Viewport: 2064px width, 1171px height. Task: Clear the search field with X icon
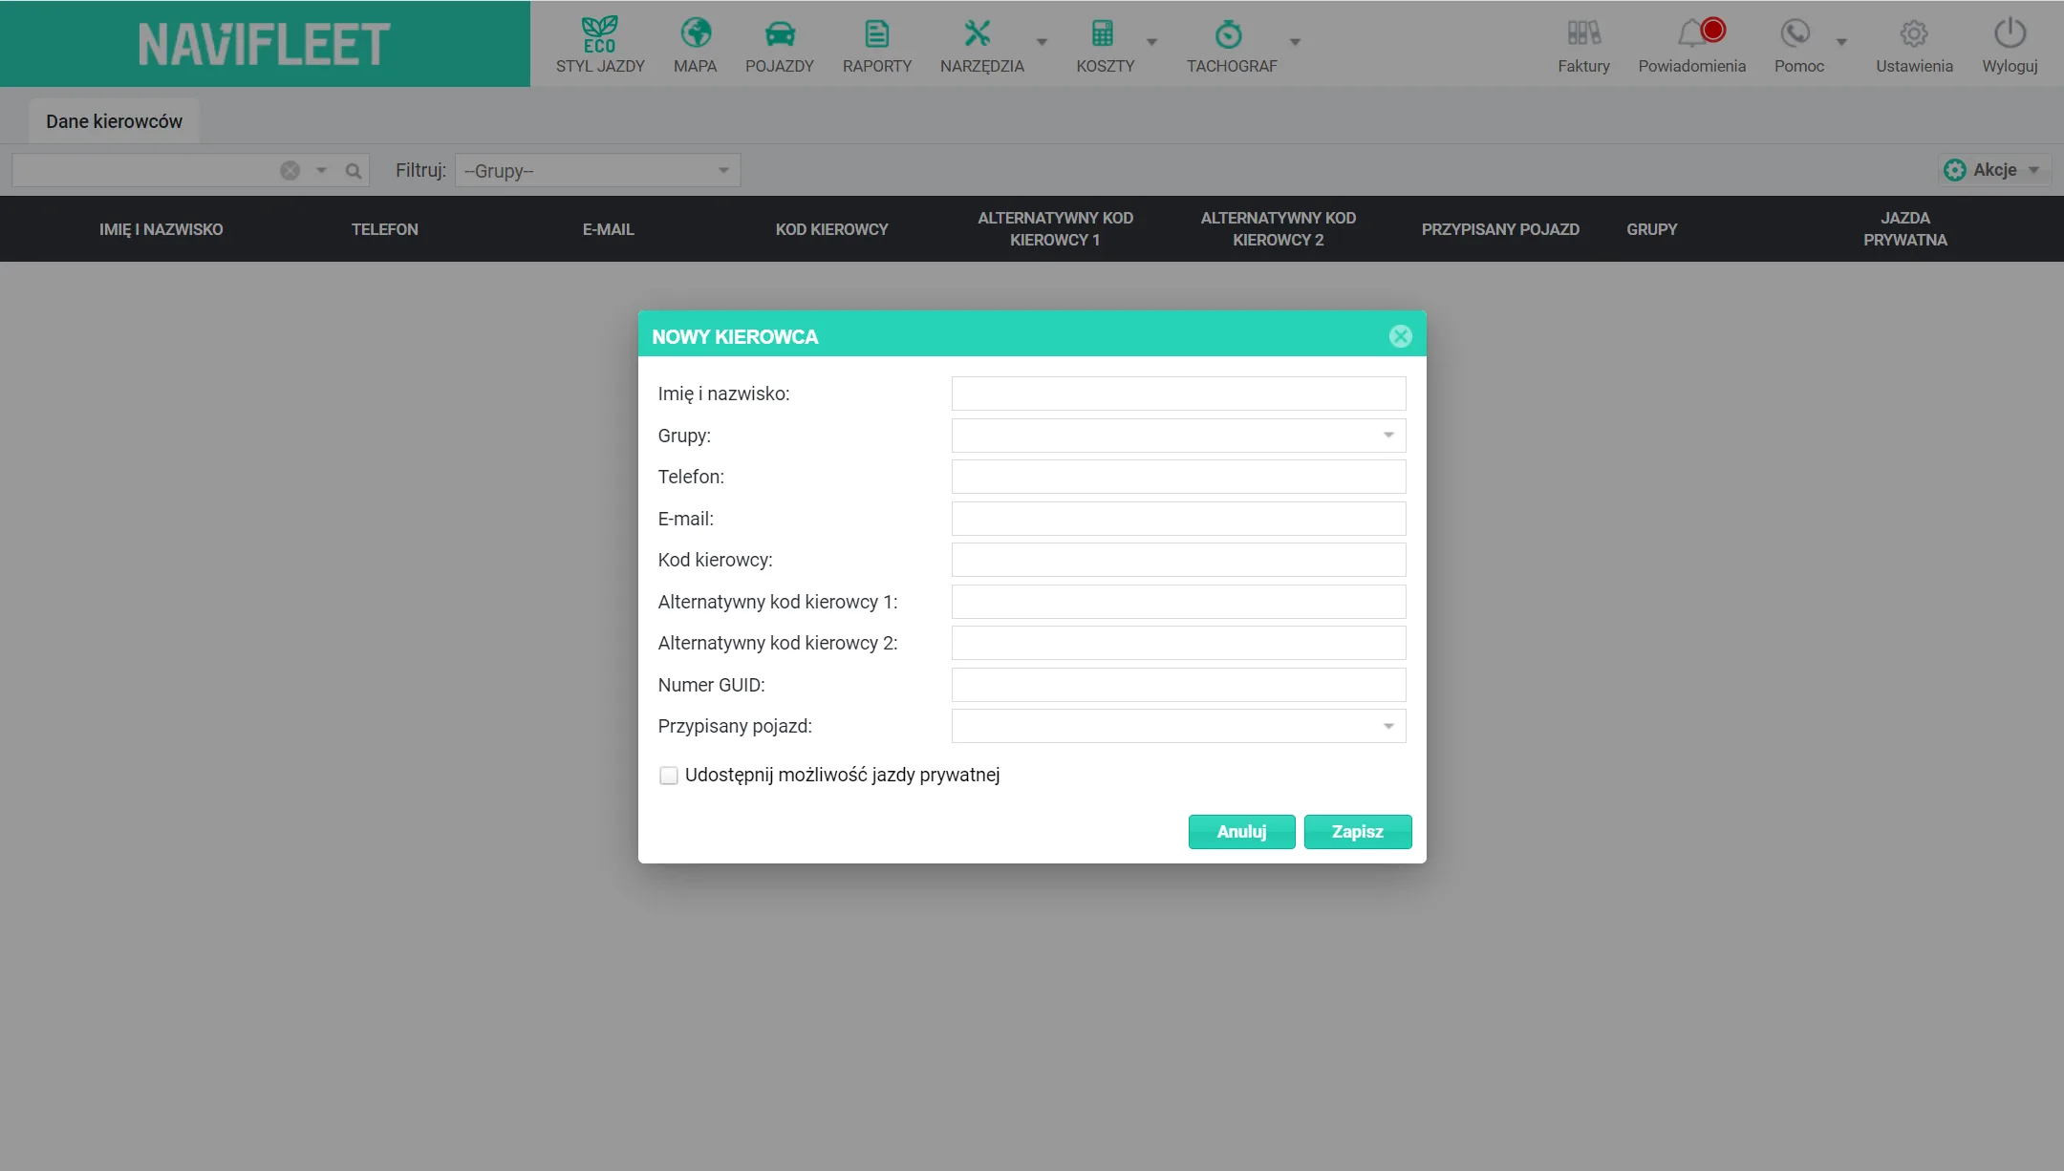(x=290, y=171)
